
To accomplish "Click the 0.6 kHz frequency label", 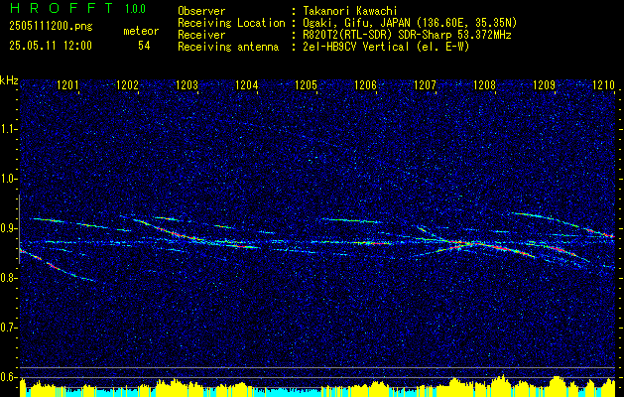I will pos(8,377).
